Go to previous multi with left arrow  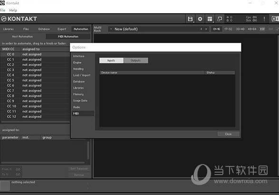click(x=201, y=29)
